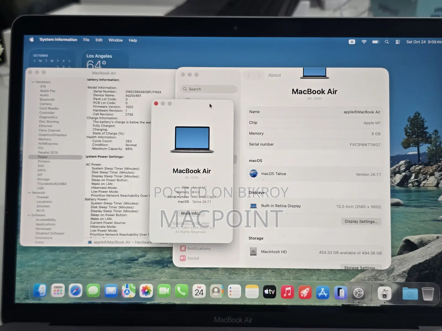This screenshot has width=442, height=331.
Task: Open Messages app in the dock
Action: (93, 291)
